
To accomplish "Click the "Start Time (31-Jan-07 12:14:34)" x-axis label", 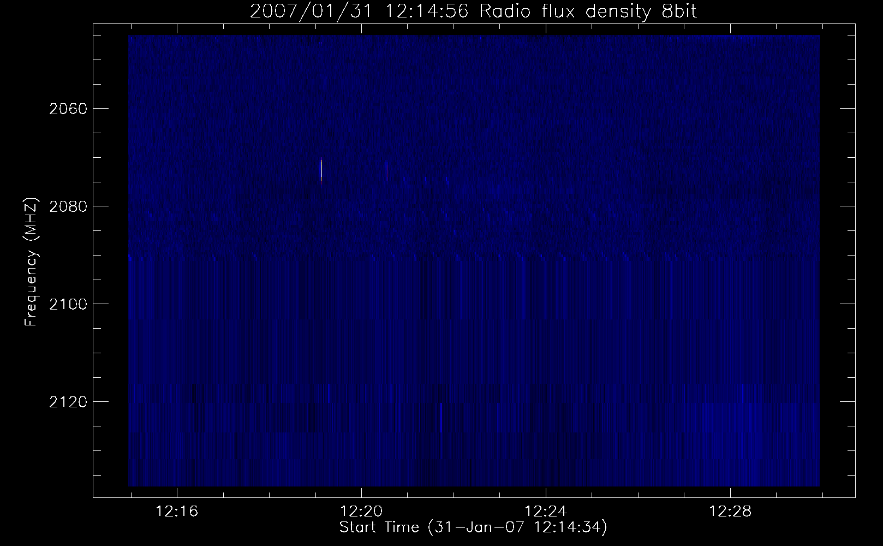I will [x=473, y=527].
